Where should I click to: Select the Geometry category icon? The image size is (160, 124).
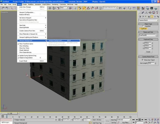[140, 16]
